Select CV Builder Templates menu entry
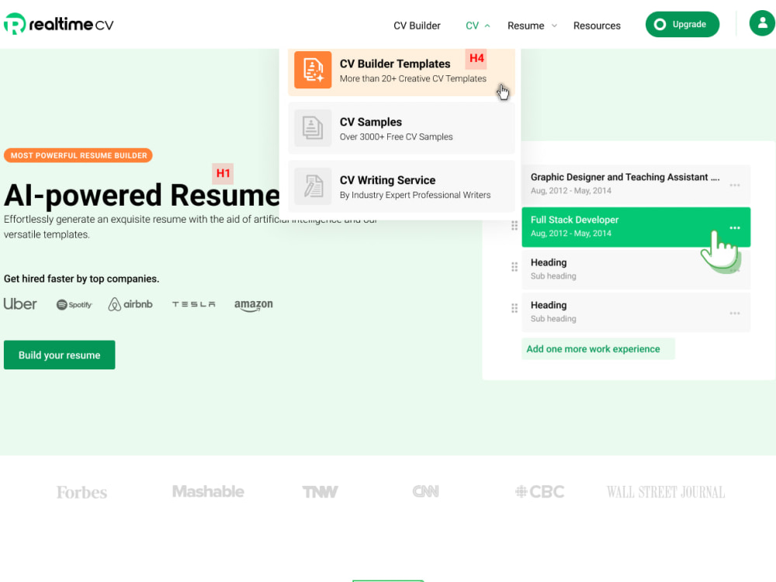Screen dimensions: 776x582 (x=401, y=71)
